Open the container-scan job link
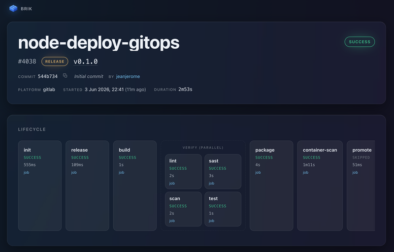 point(305,172)
